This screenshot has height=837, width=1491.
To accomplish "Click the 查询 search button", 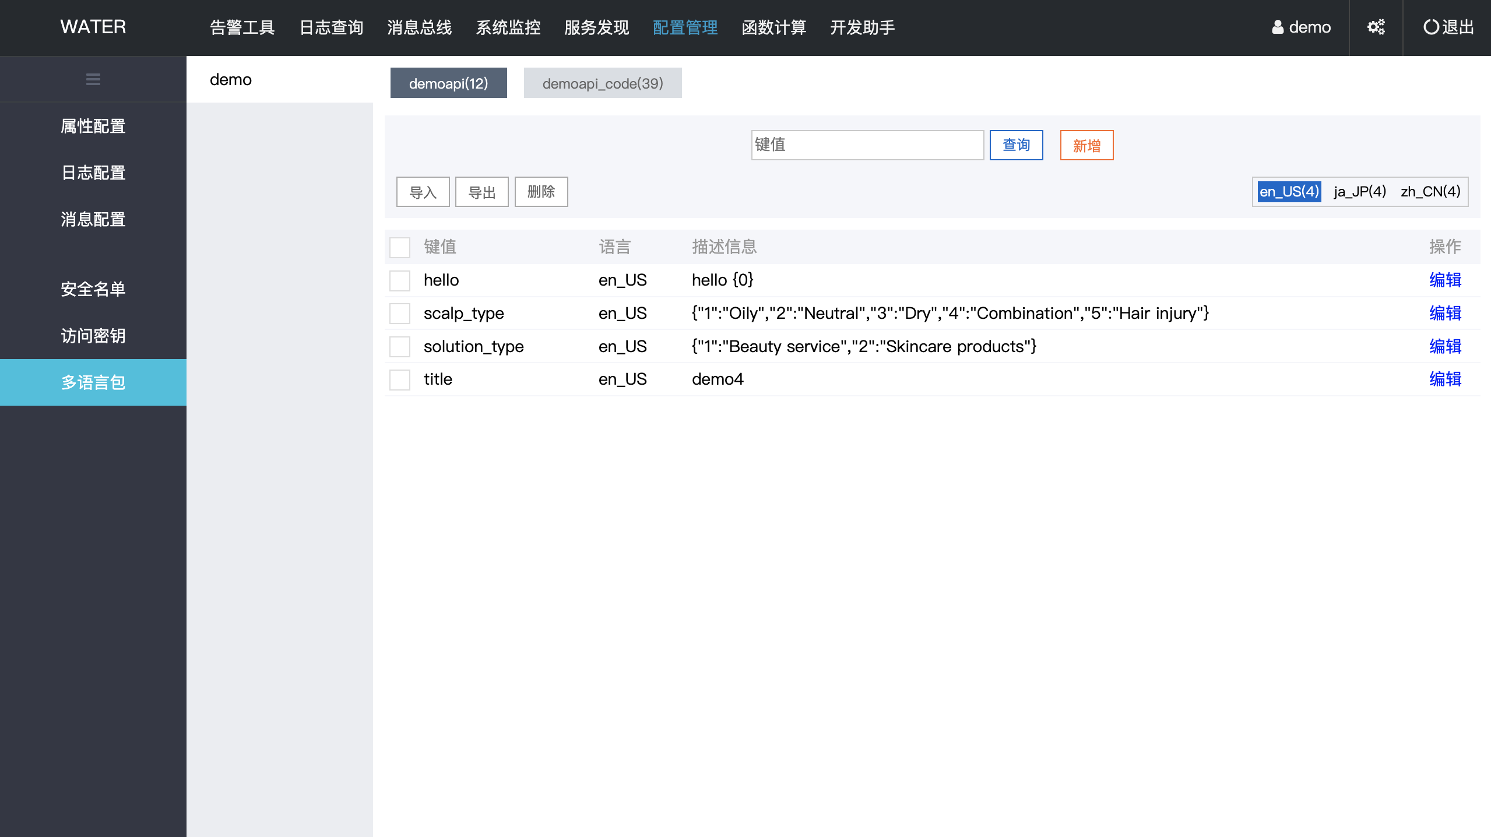I will point(1017,145).
